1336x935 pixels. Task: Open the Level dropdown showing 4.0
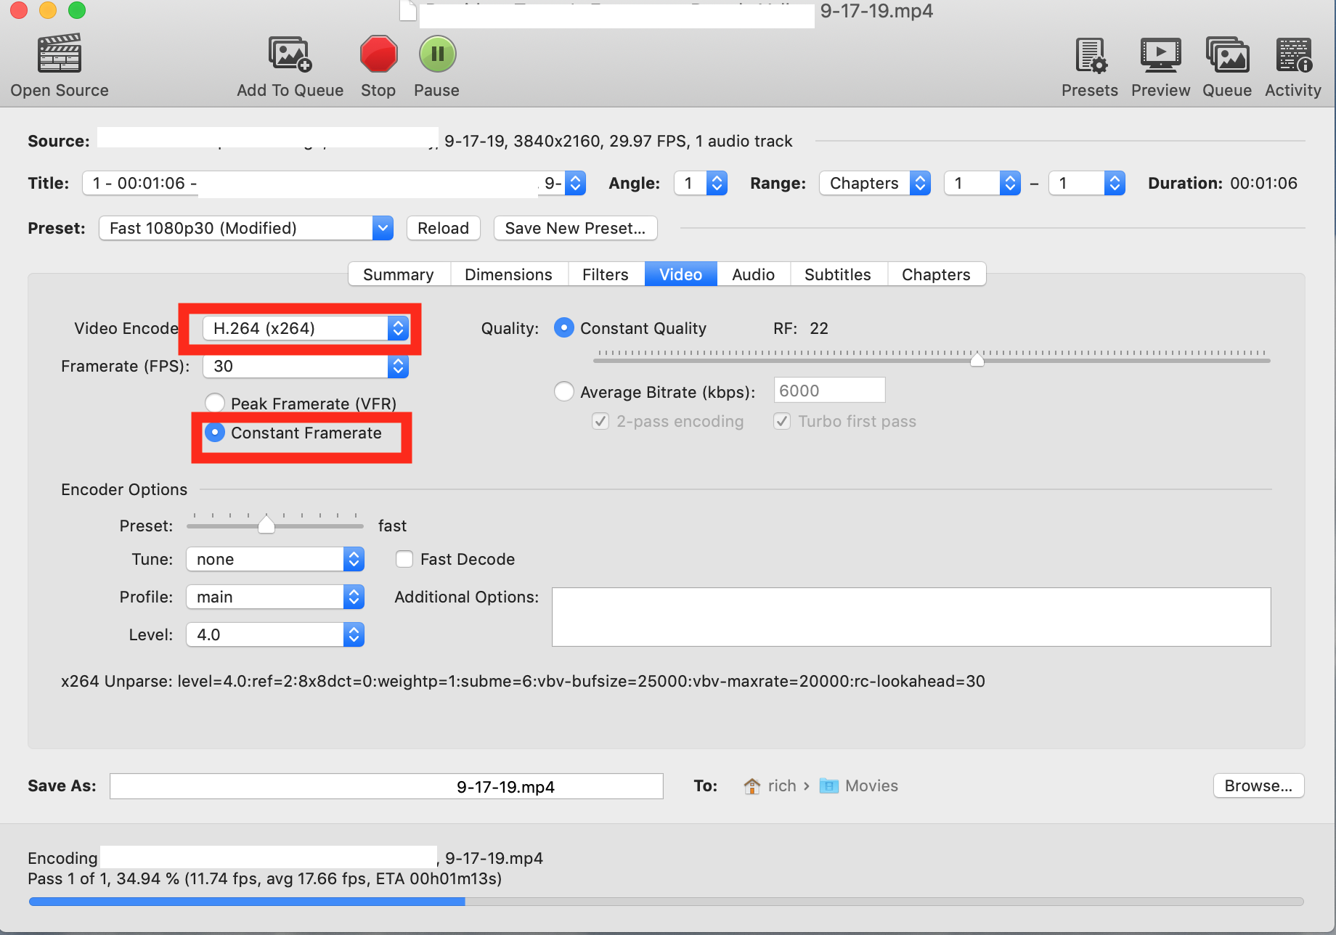[x=275, y=634]
